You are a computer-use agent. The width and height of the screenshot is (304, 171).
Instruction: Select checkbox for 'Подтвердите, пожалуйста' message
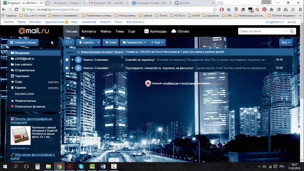point(67,68)
